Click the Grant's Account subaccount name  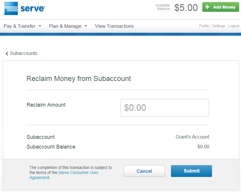tap(192, 137)
